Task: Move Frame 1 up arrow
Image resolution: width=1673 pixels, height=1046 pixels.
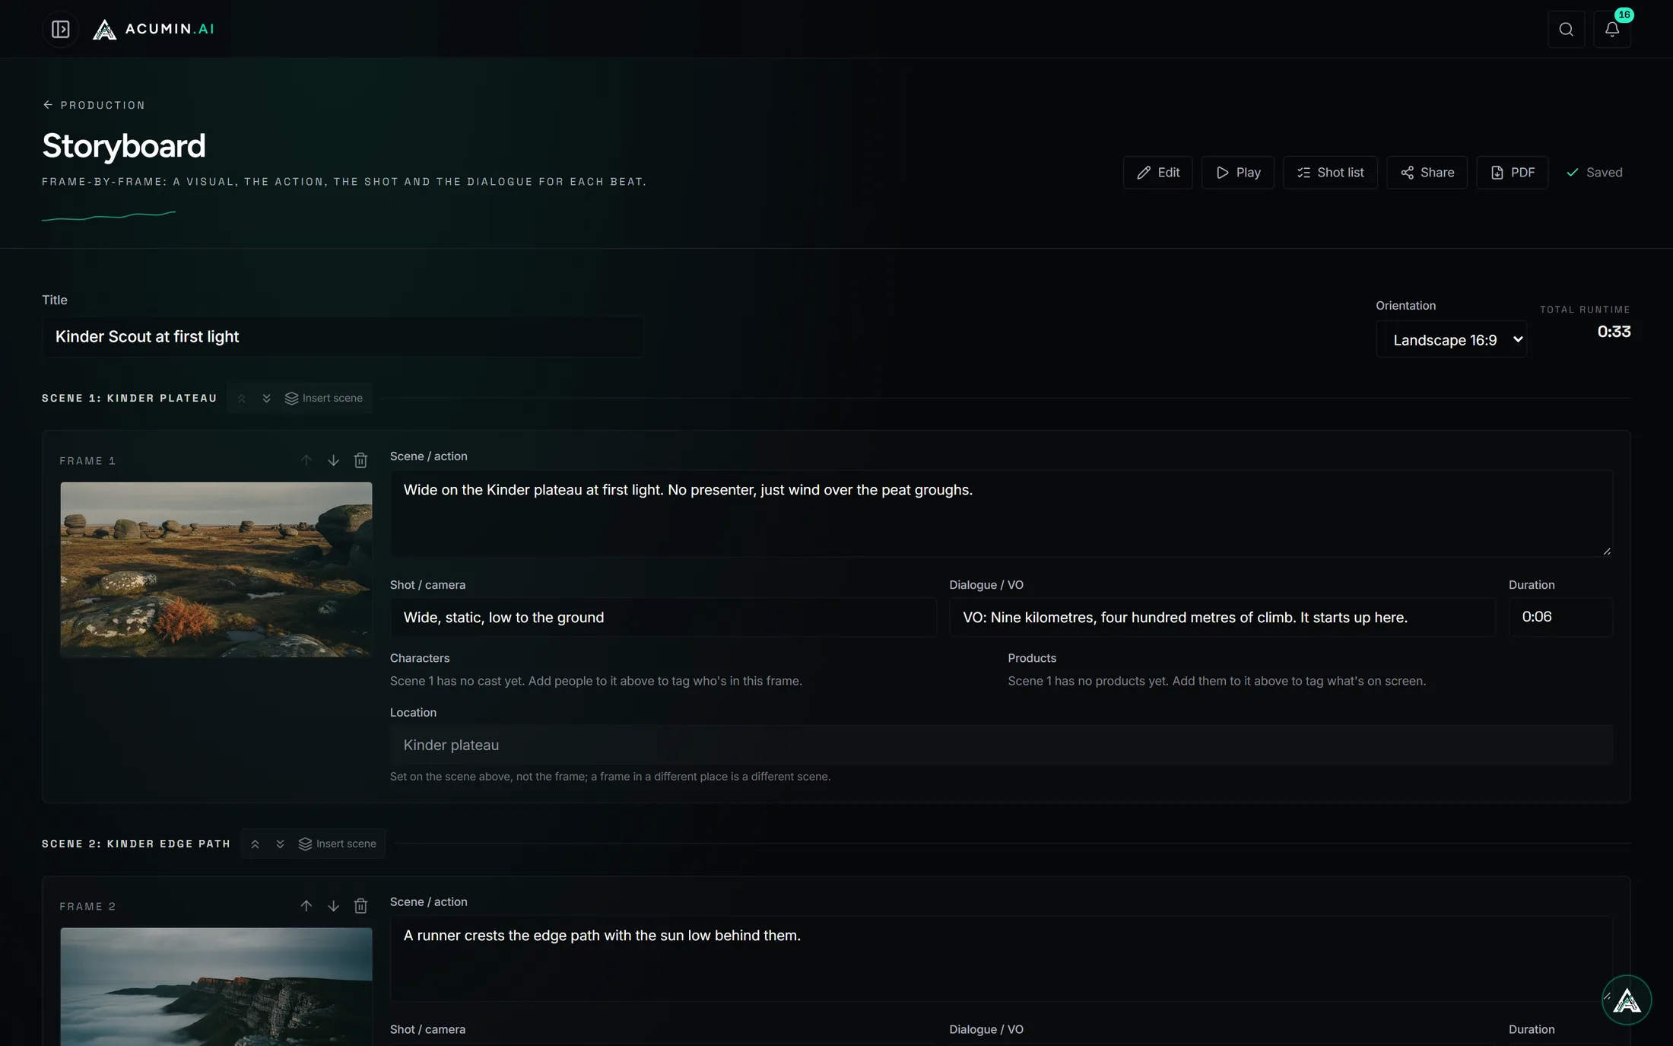Action: [306, 460]
